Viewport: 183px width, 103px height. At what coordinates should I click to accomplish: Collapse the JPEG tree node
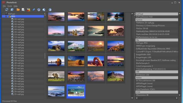(6, 17)
